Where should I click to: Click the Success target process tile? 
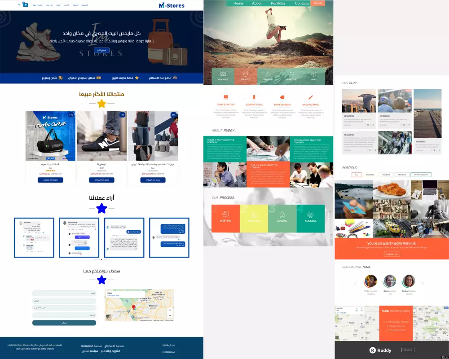311,219
